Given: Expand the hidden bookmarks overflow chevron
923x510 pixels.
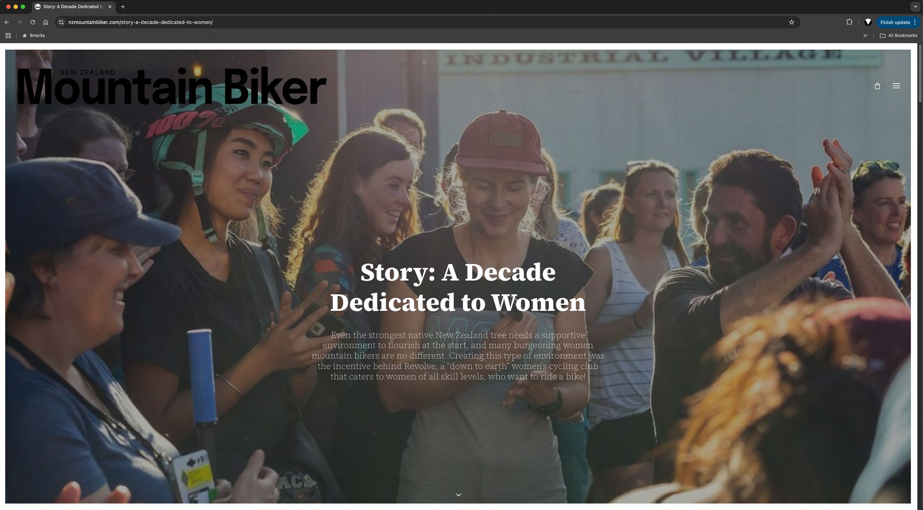Looking at the screenshot, I should click(865, 35).
